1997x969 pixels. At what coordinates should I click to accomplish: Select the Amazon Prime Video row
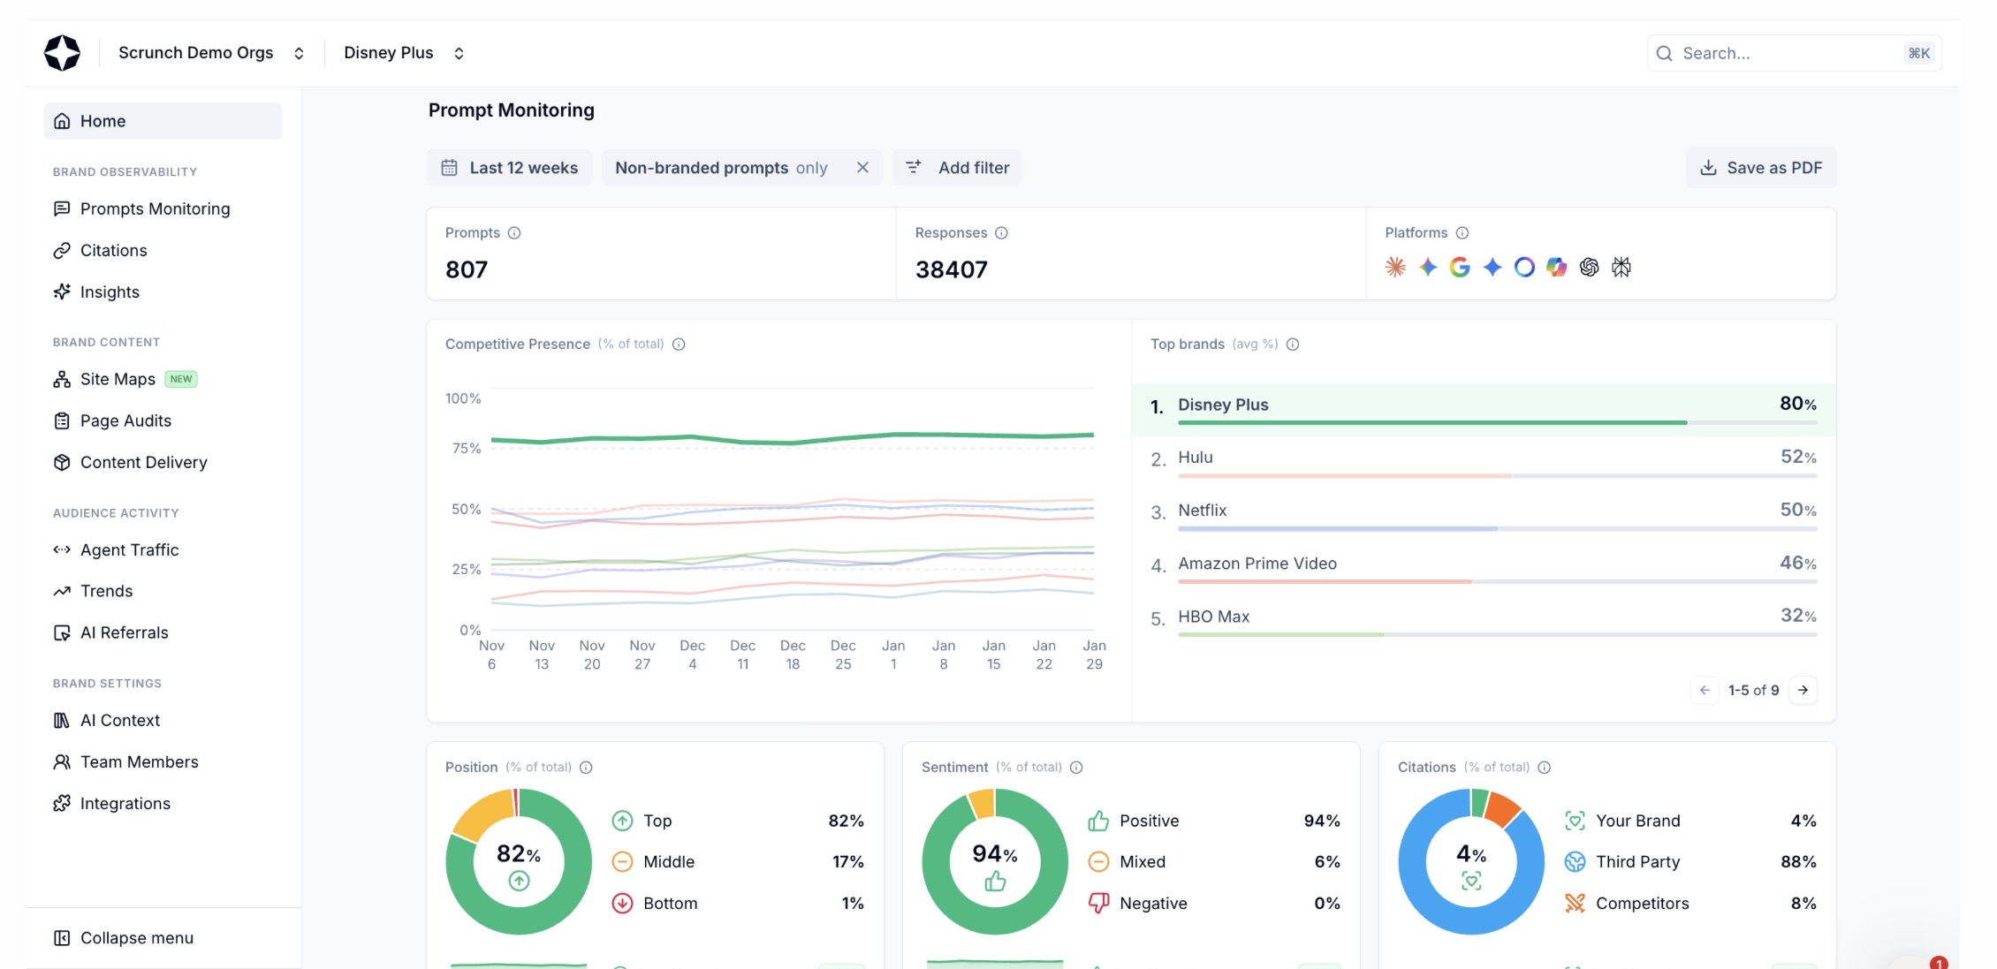(1484, 568)
